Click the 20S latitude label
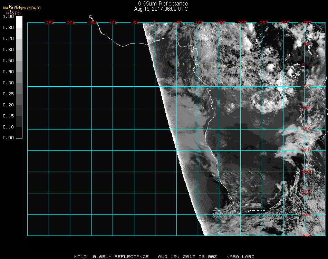Screen dimensions: 328x259 [307, 150]
